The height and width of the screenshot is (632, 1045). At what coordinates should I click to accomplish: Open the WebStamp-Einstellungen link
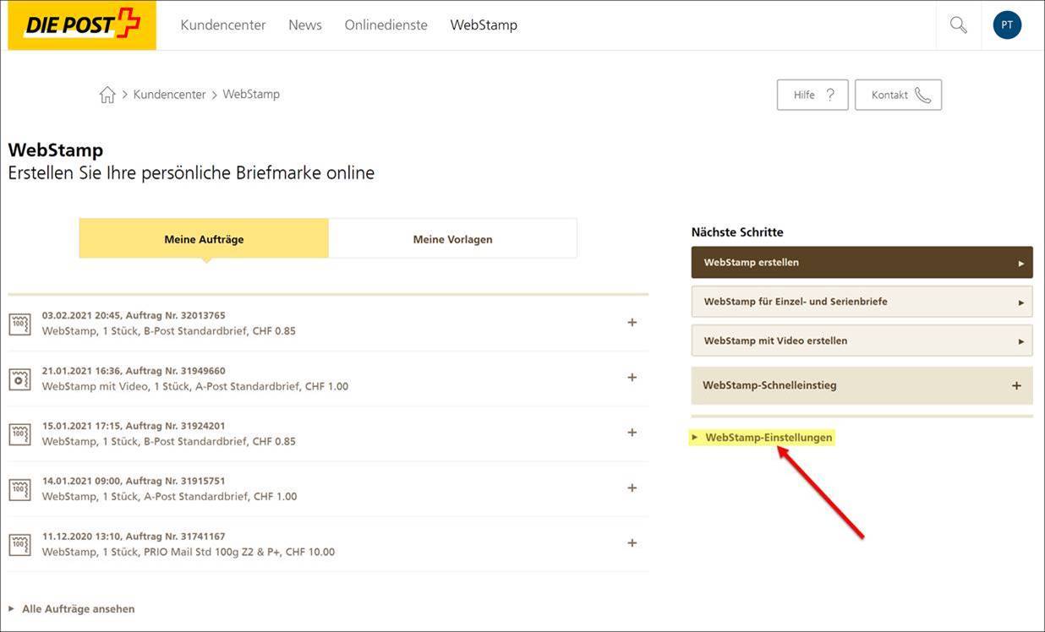tap(769, 438)
